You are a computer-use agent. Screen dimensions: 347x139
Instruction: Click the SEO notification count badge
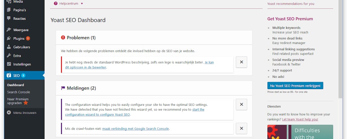click(23, 76)
